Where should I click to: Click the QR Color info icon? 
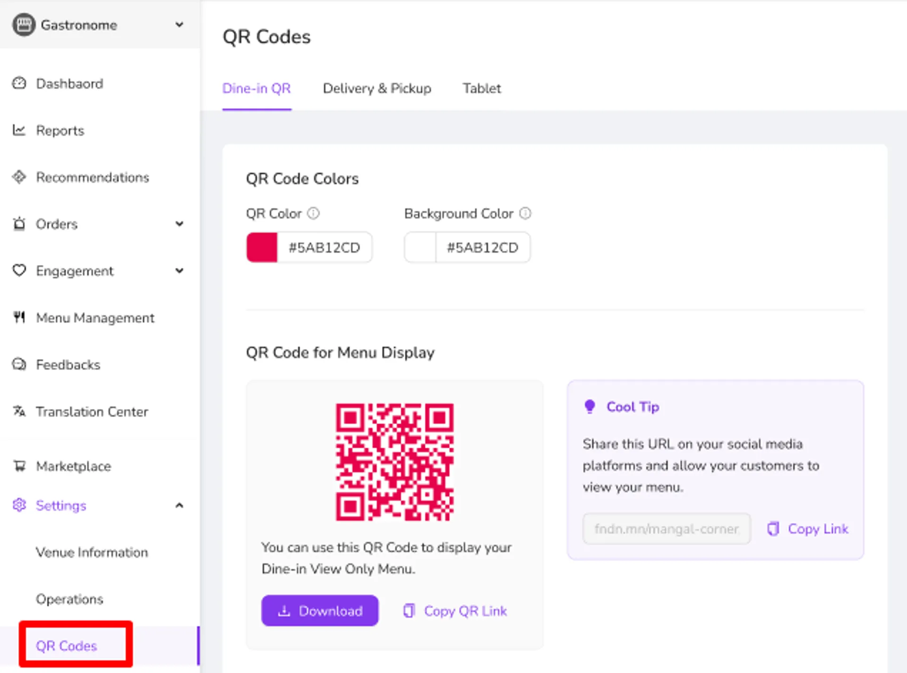pyautogui.click(x=314, y=213)
